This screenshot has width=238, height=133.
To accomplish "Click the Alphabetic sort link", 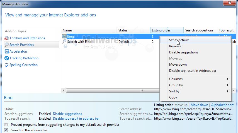I will click(x=222, y=105).
